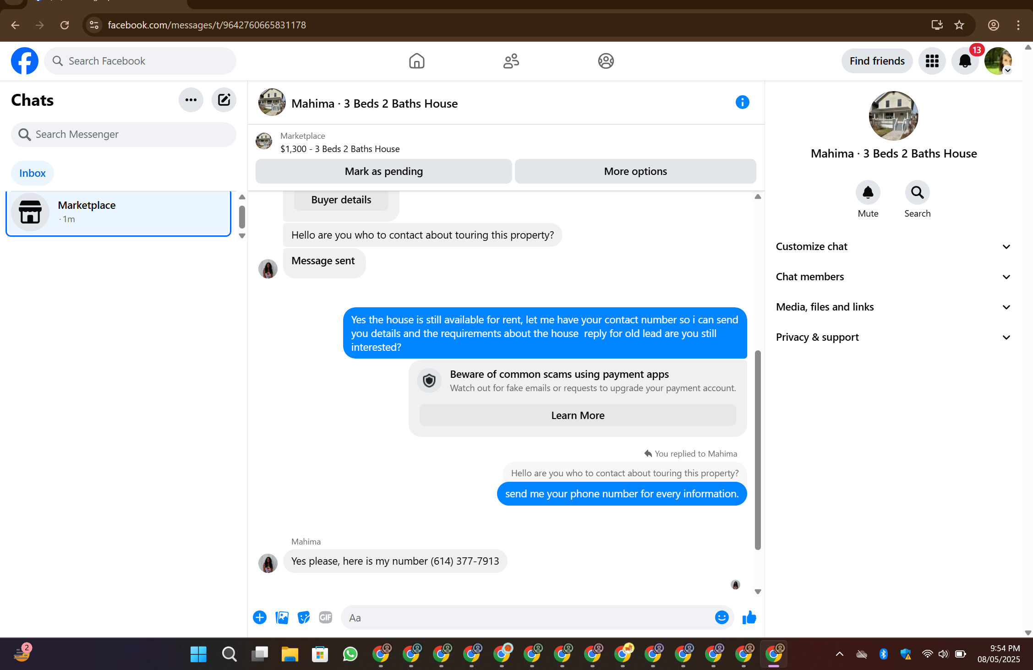Screen dimensions: 1033x670
Task: Click the 'send me your phone number' message
Action: [x=622, y=494]
